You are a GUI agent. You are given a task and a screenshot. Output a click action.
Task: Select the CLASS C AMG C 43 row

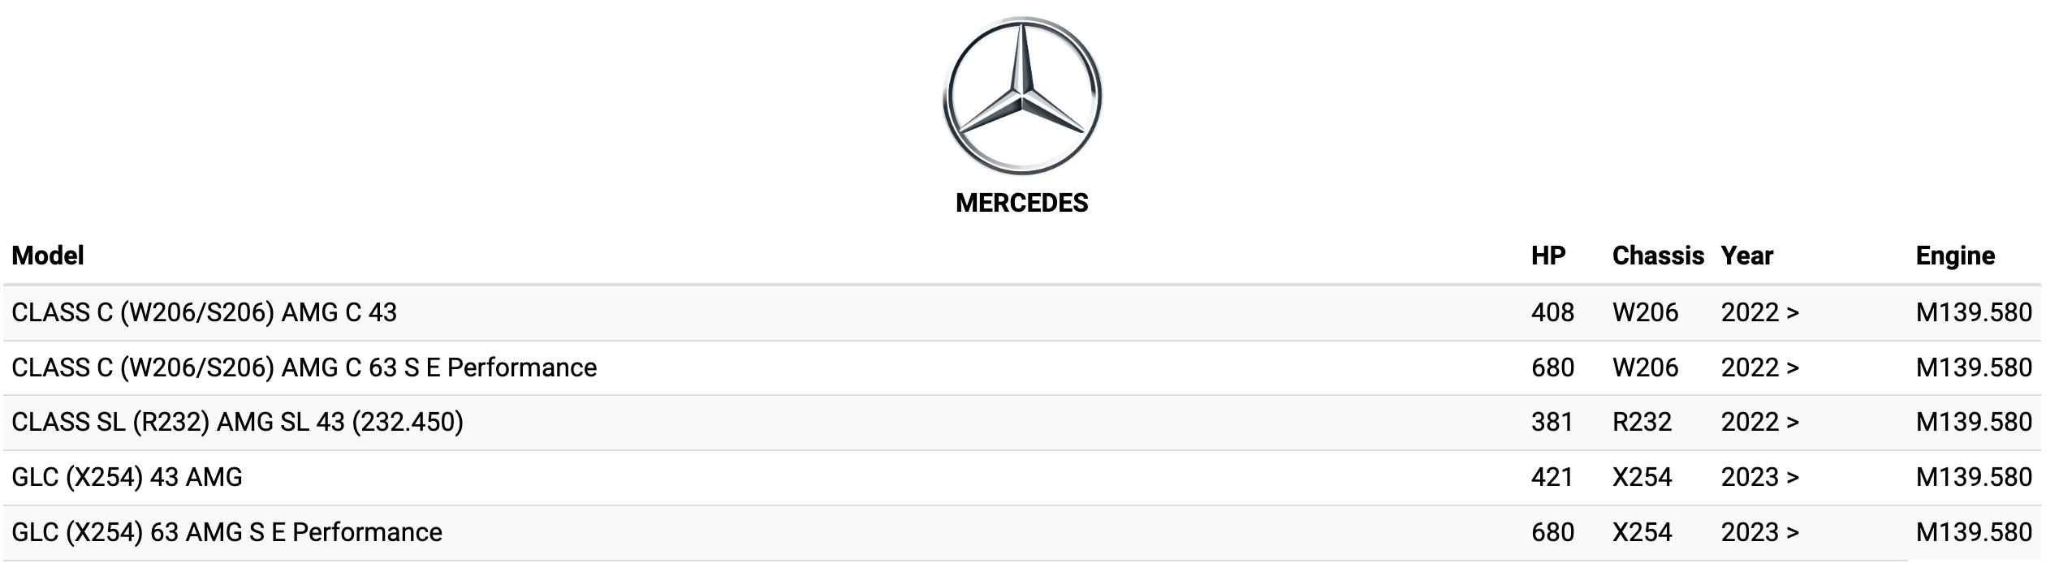click(x=204, y=312)
